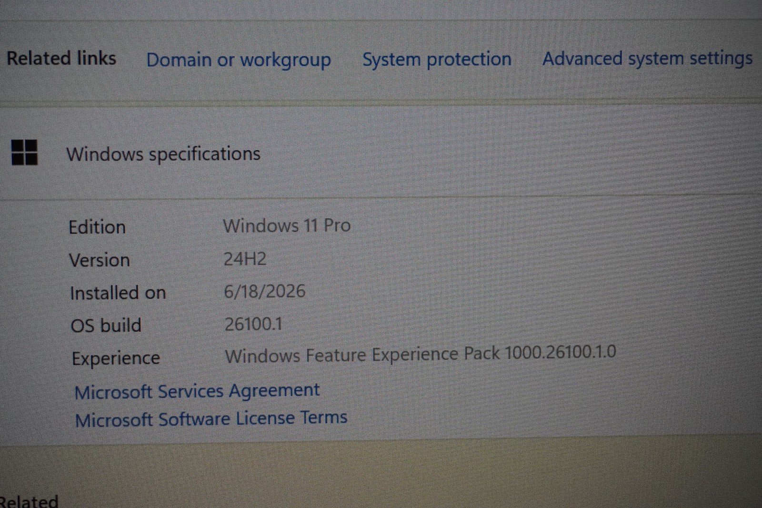The width and height of the screenshot is (762, 508).
Task: Click the Windows logo icon beside Windows specifications
Action: point(24,152)
